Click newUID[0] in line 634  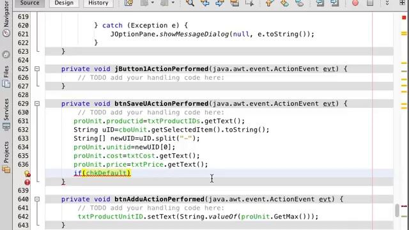click(153, 147)
